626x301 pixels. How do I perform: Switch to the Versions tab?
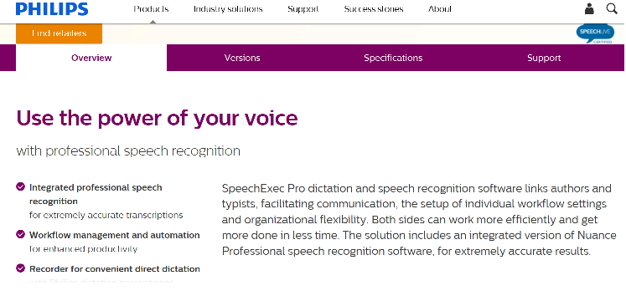coord(242,58)
